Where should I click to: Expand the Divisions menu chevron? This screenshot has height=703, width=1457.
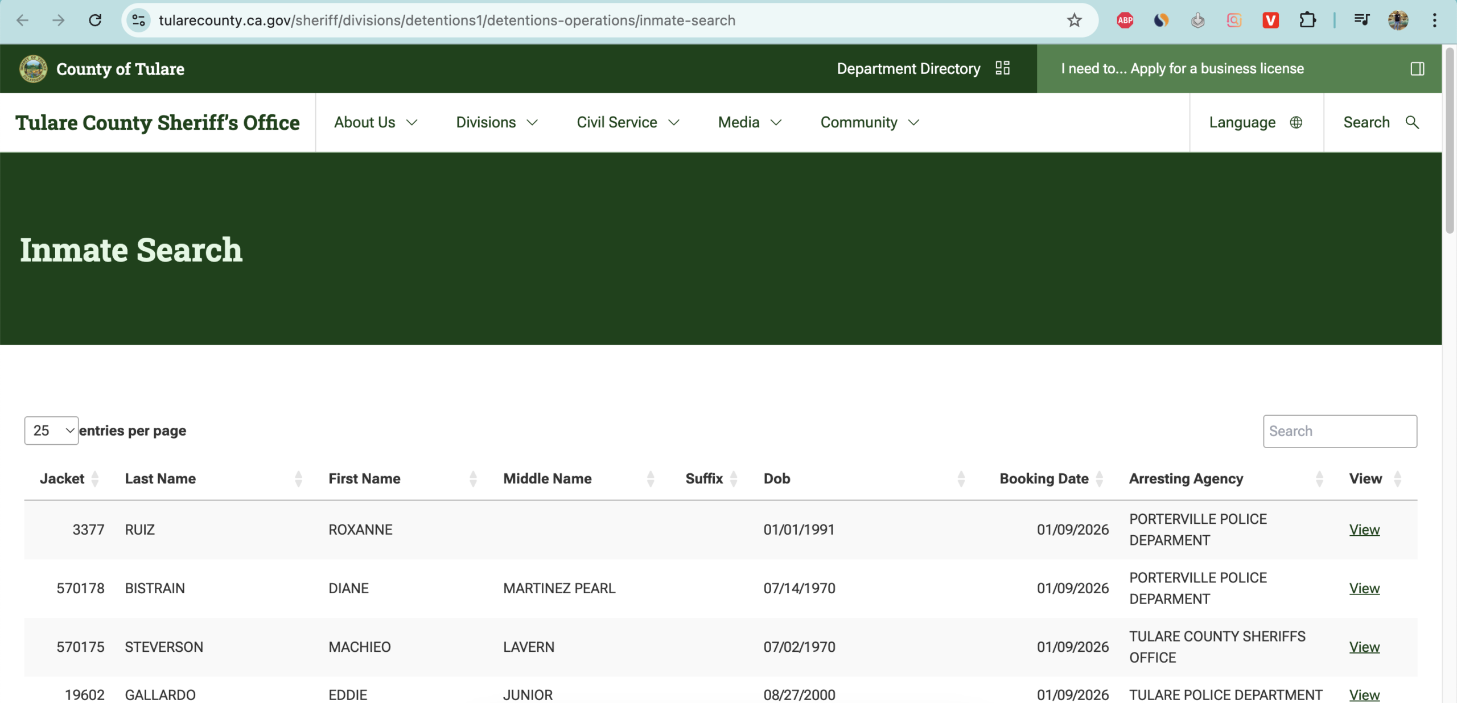(x=532, y=122)
